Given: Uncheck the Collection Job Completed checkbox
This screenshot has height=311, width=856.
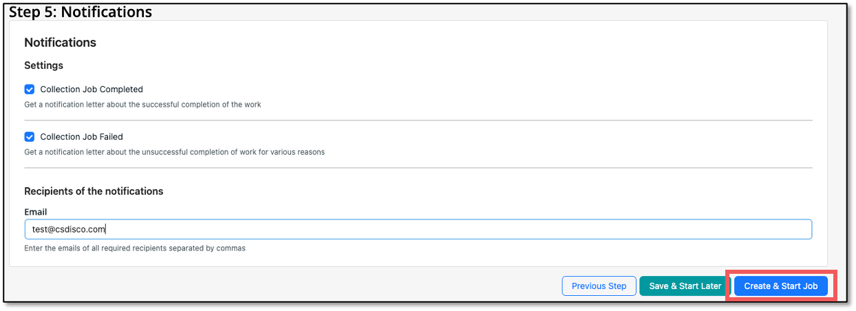Looking at the screenshot, I should click(30, 89).
